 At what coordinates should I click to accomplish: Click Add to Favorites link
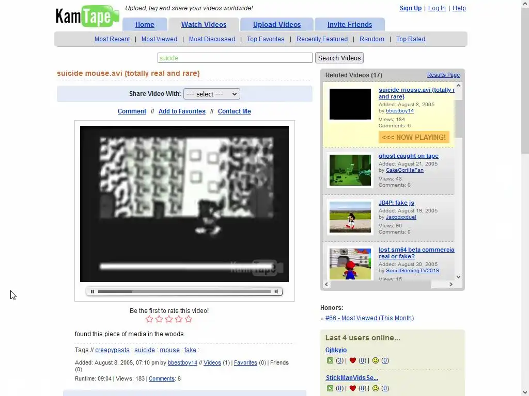(x=182, y=111)
